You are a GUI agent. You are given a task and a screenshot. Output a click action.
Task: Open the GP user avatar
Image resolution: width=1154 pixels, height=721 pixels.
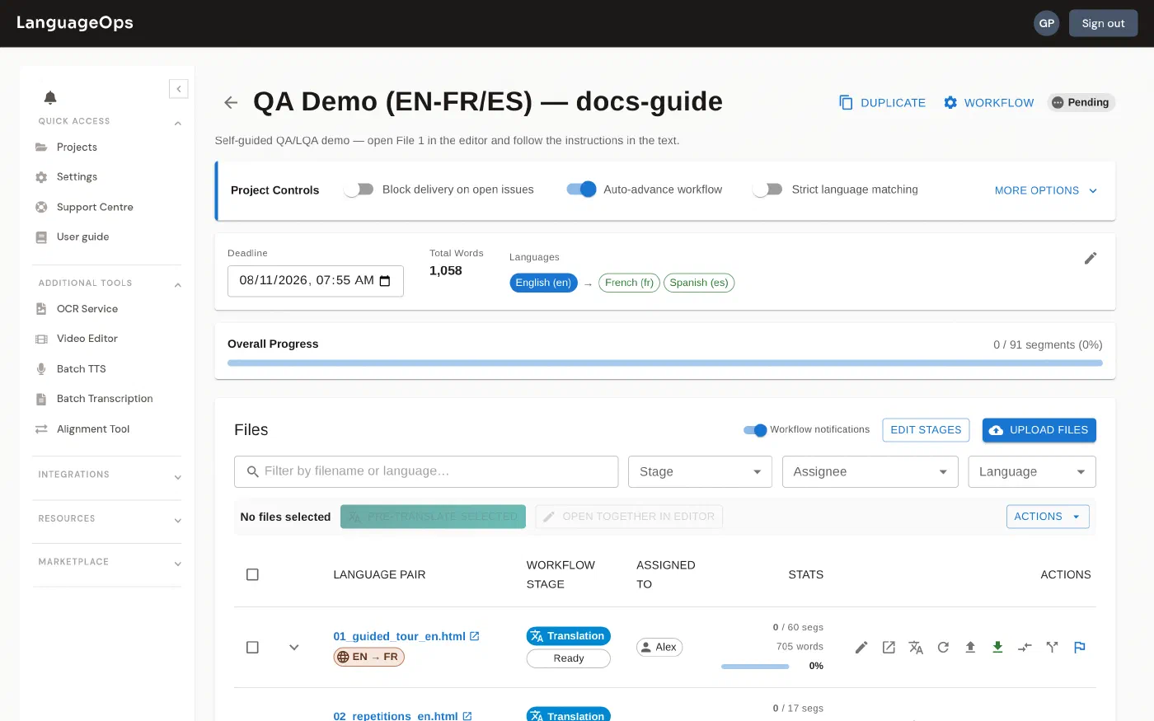[1046, 23]
